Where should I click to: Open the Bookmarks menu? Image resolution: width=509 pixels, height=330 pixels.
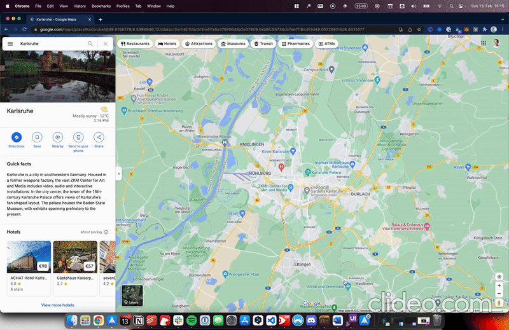pos(101,6)
